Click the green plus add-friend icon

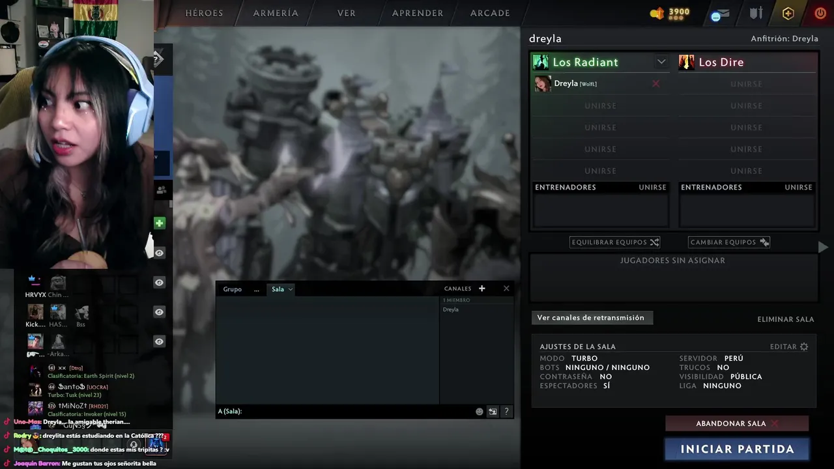click(x=160, y=223)
